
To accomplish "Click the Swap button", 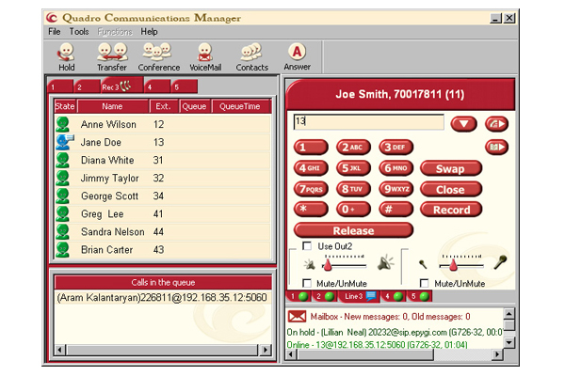I will point(451,168).
